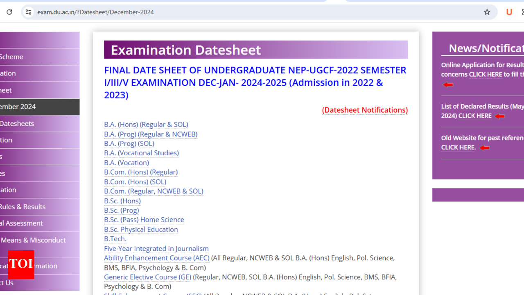Bookmark this page with the star icon
The width and height of the screenshot is (524, 295).
tap(487, 12)
